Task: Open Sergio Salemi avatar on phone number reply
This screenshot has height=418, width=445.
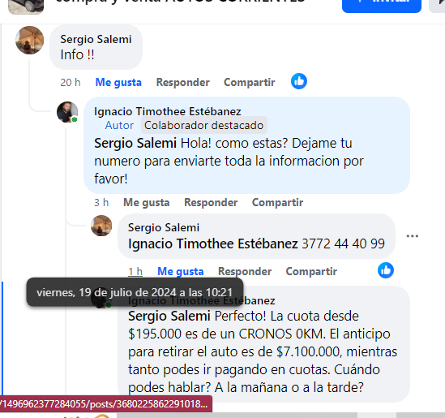Action: [x=101, y=226]
